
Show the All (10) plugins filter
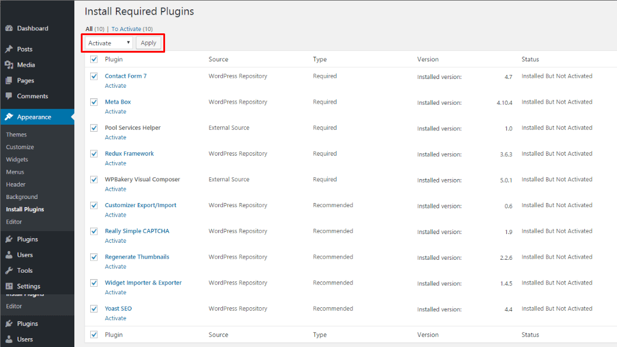[95, 29]
